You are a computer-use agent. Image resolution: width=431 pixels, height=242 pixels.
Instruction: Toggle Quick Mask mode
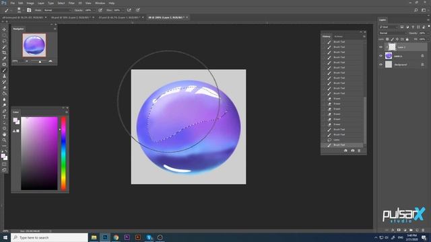point(4,164)
